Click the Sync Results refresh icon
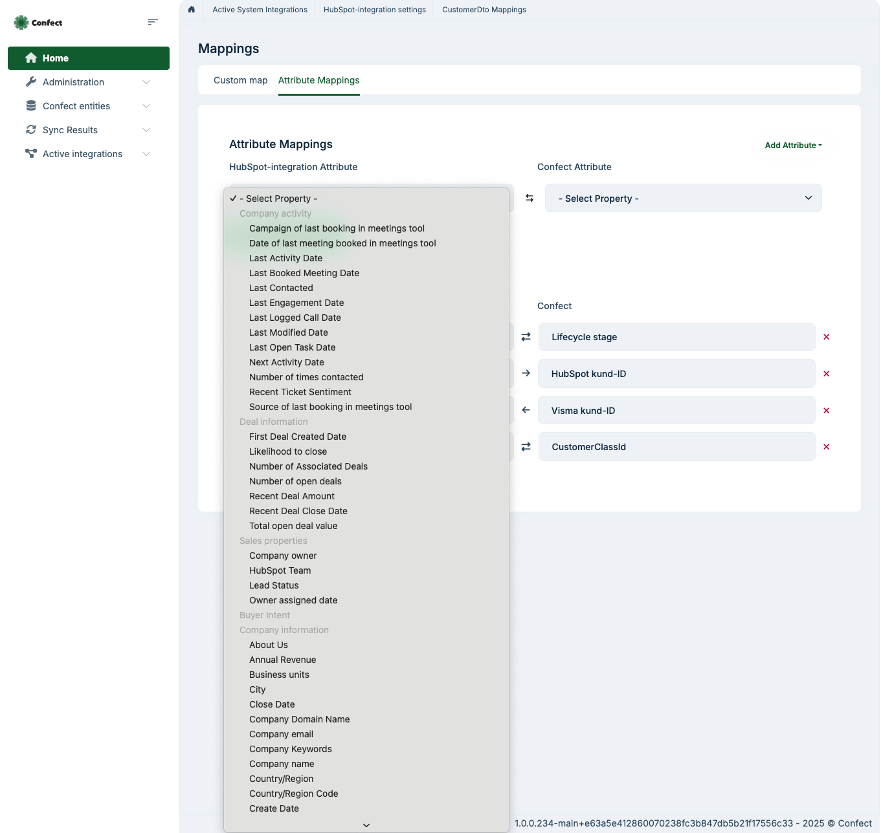 point(30,129)
